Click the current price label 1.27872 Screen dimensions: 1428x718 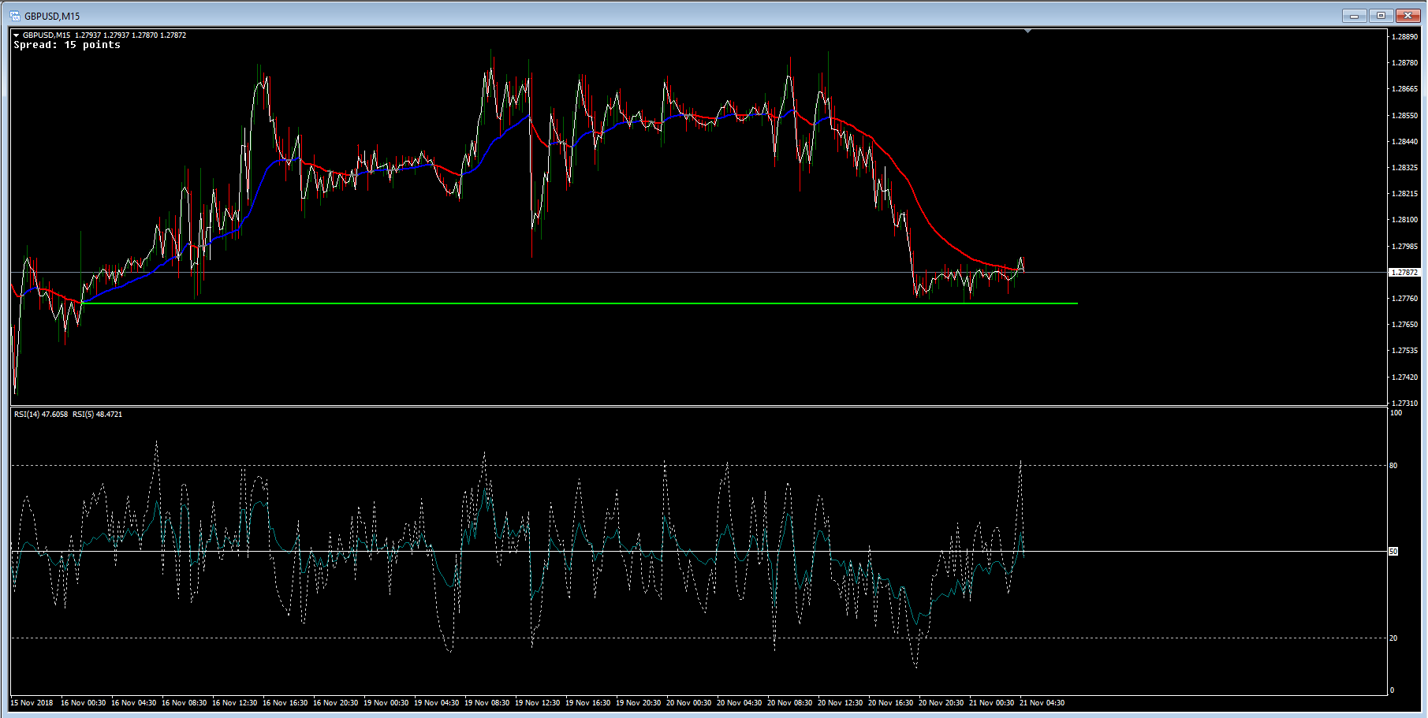coord(1404,273)
